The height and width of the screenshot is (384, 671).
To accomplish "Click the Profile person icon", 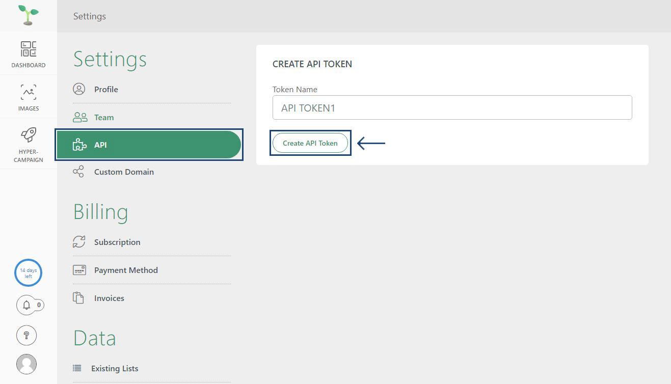I will pos(79,89).
